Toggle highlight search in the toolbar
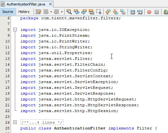The height and width of the screenshot is (133, 168). pos(91,12)
